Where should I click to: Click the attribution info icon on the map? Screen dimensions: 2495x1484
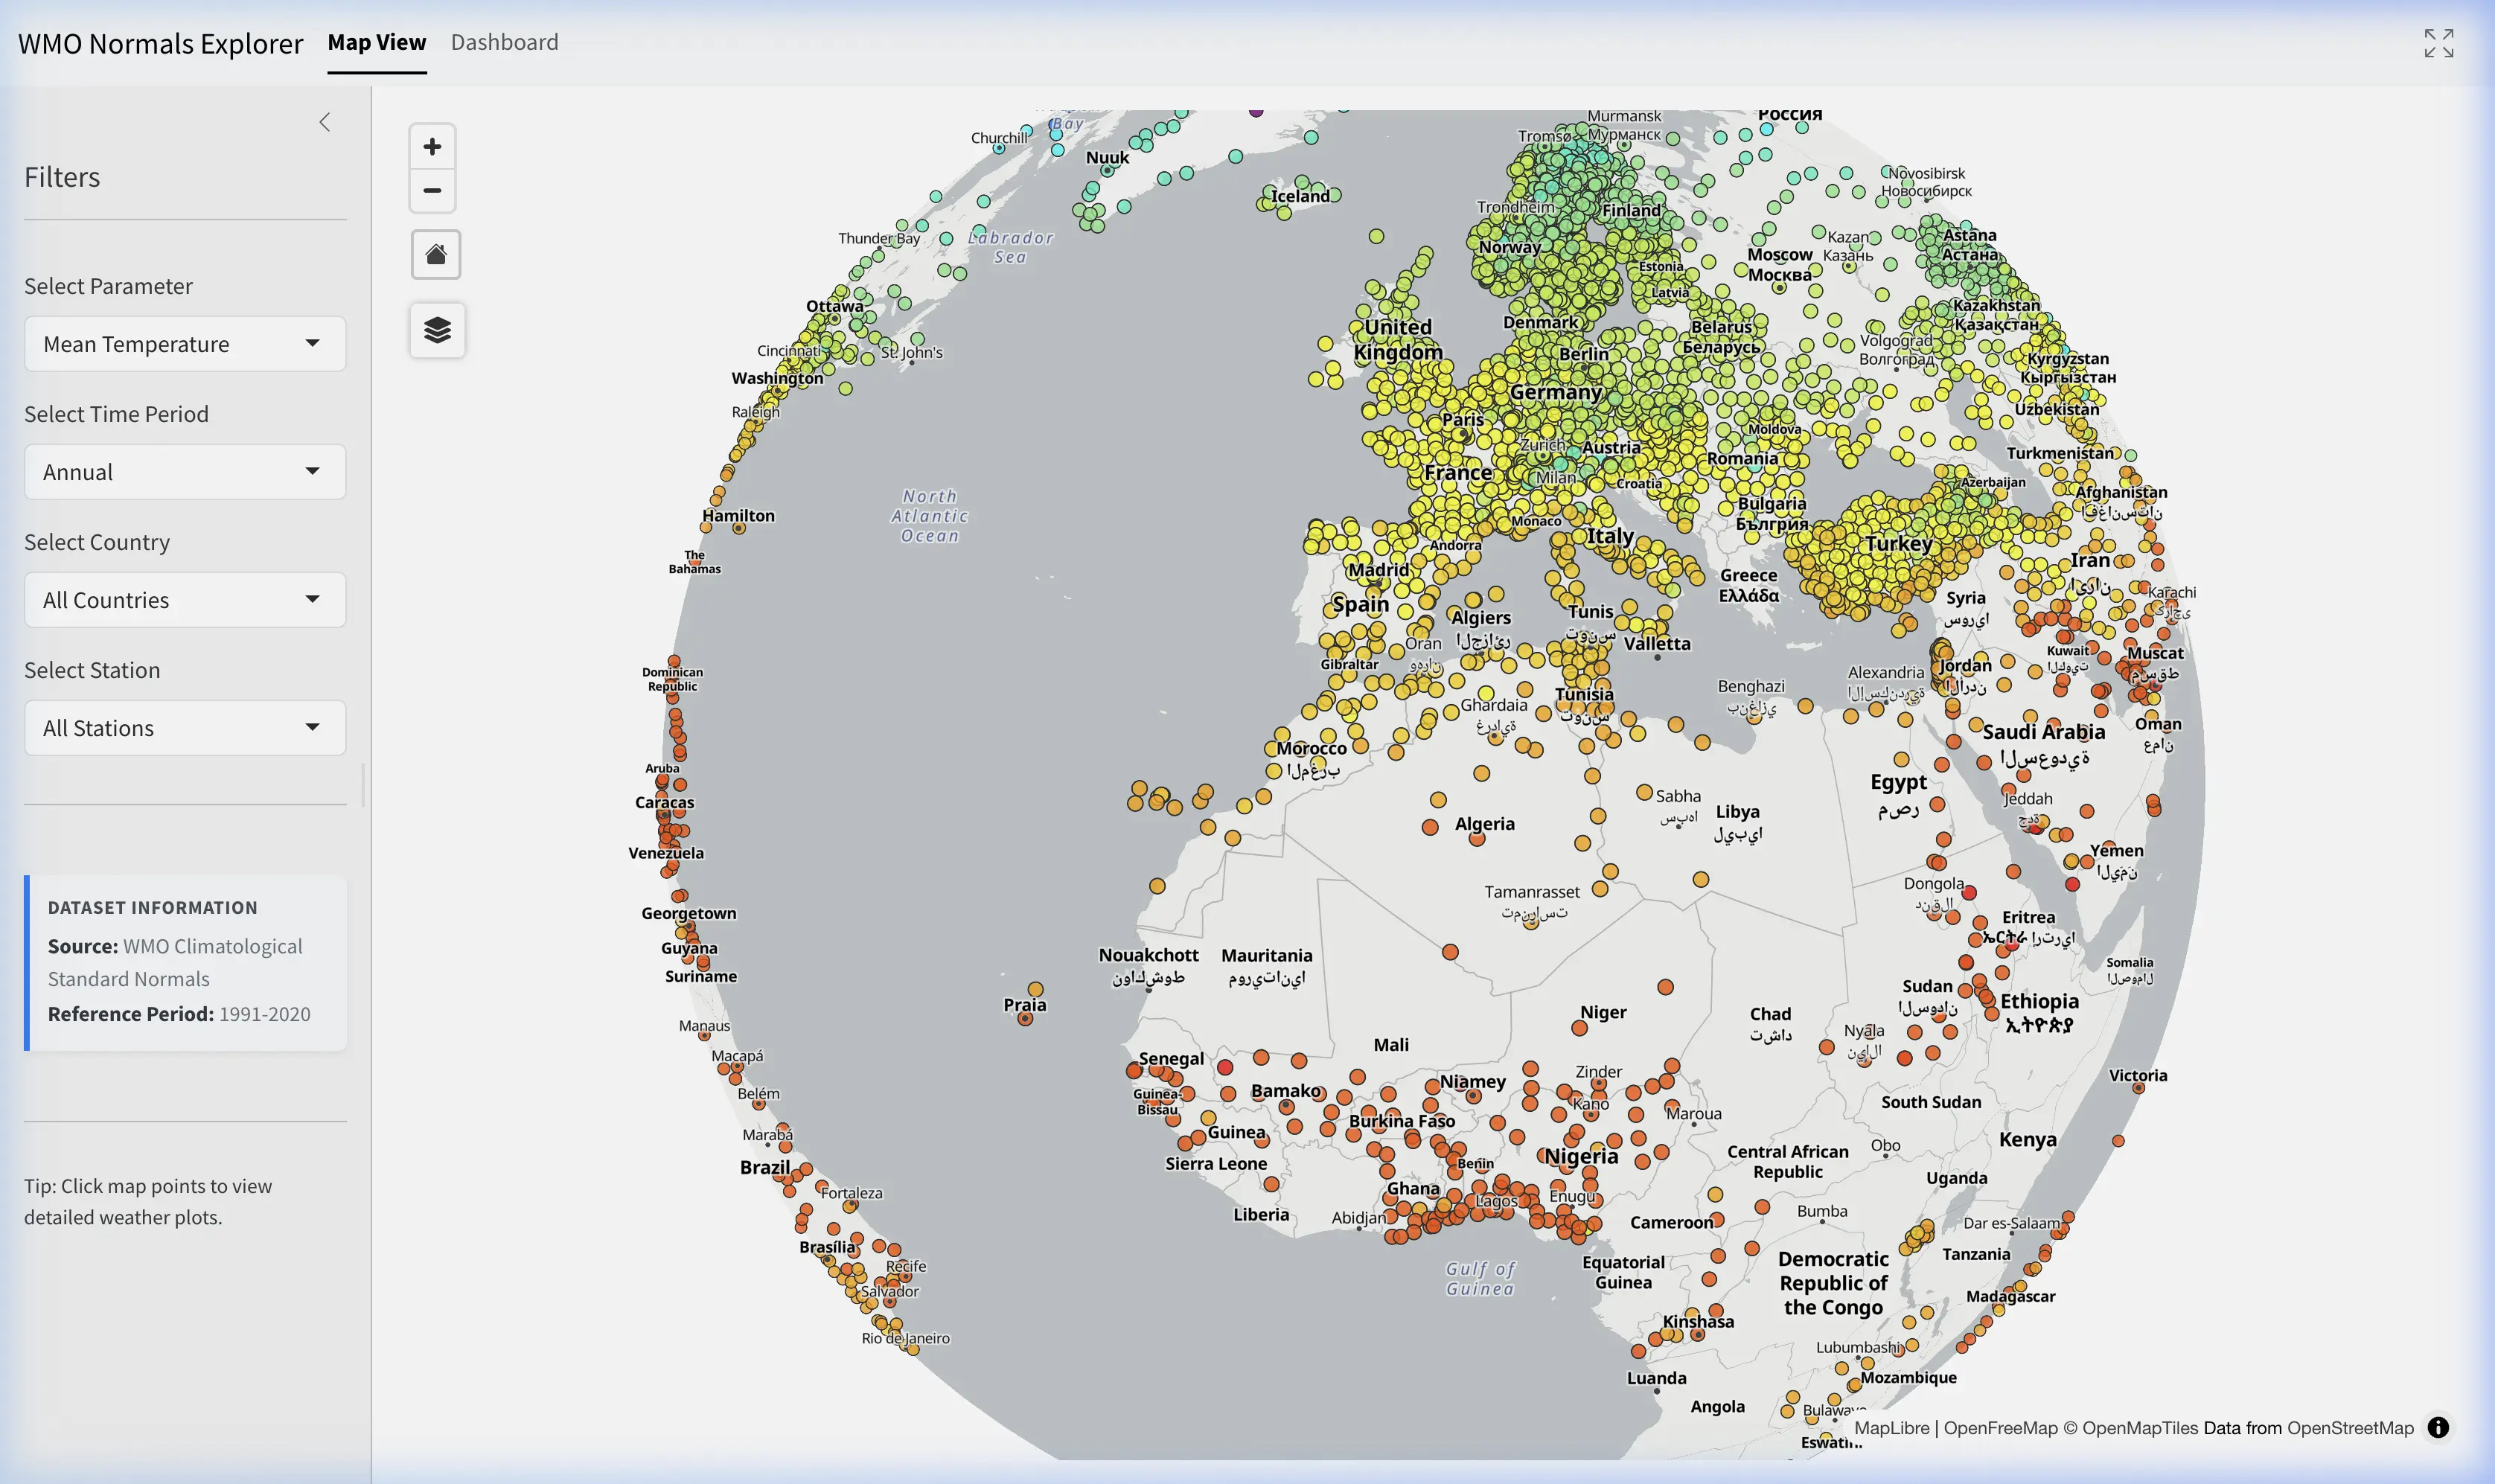pos(2440,1428)
